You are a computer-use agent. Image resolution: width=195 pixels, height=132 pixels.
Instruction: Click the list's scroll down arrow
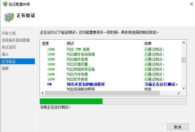184,88
